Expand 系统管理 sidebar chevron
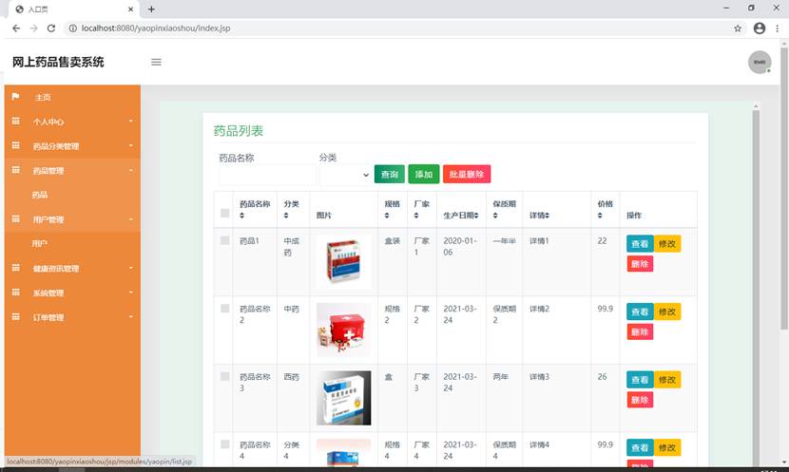The width and height of the screenshot is (789, 472). tap(131, 293)
